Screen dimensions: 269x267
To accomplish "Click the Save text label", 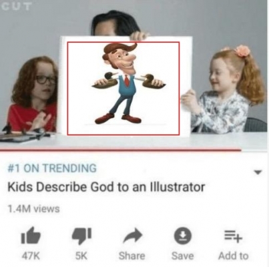I will click(182, 256).
